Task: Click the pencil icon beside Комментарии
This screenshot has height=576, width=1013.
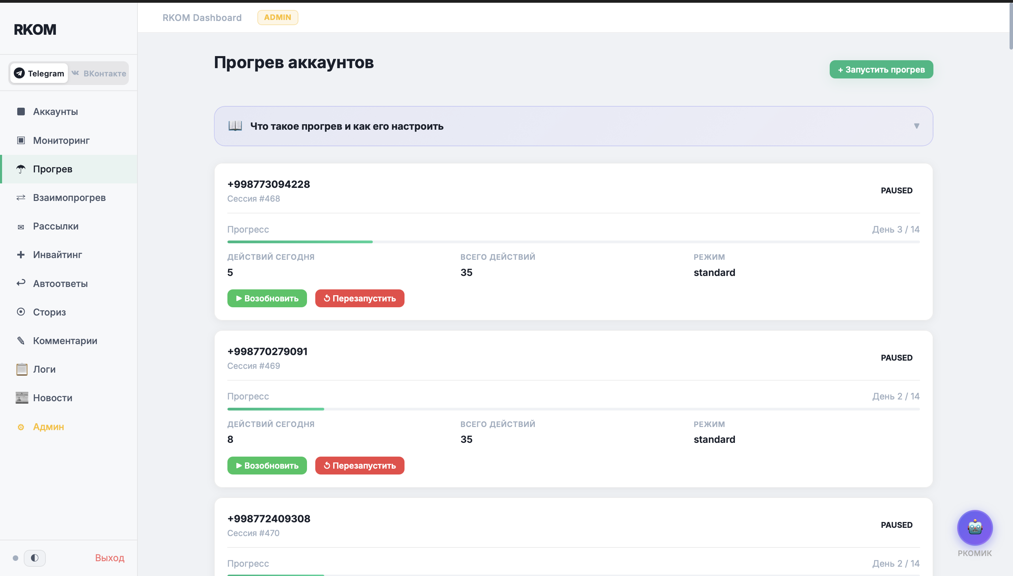Action: tap(21, 341)
